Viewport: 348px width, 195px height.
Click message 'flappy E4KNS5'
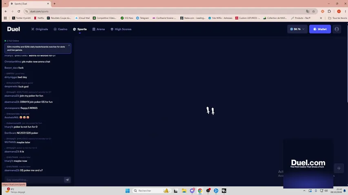[29, 108]
